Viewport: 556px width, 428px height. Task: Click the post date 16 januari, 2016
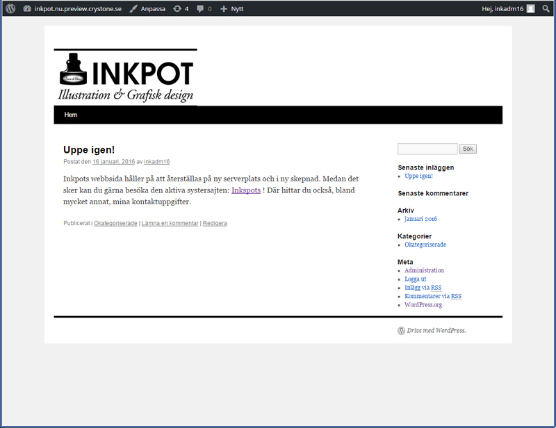113,162
